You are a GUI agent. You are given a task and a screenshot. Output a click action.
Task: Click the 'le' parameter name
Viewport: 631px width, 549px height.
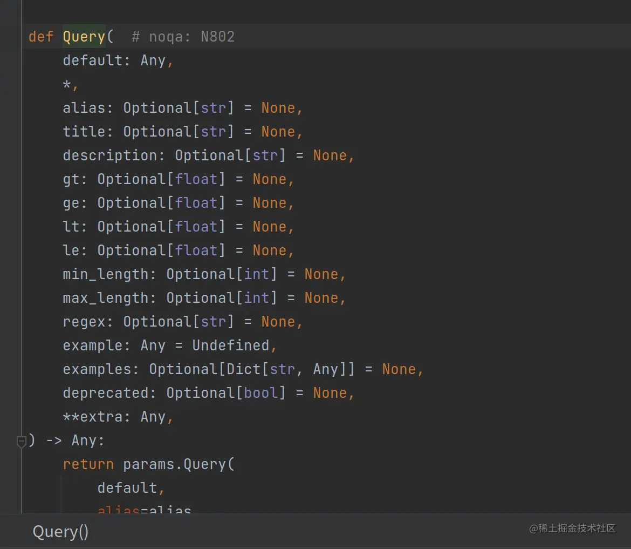pos(71,250)
